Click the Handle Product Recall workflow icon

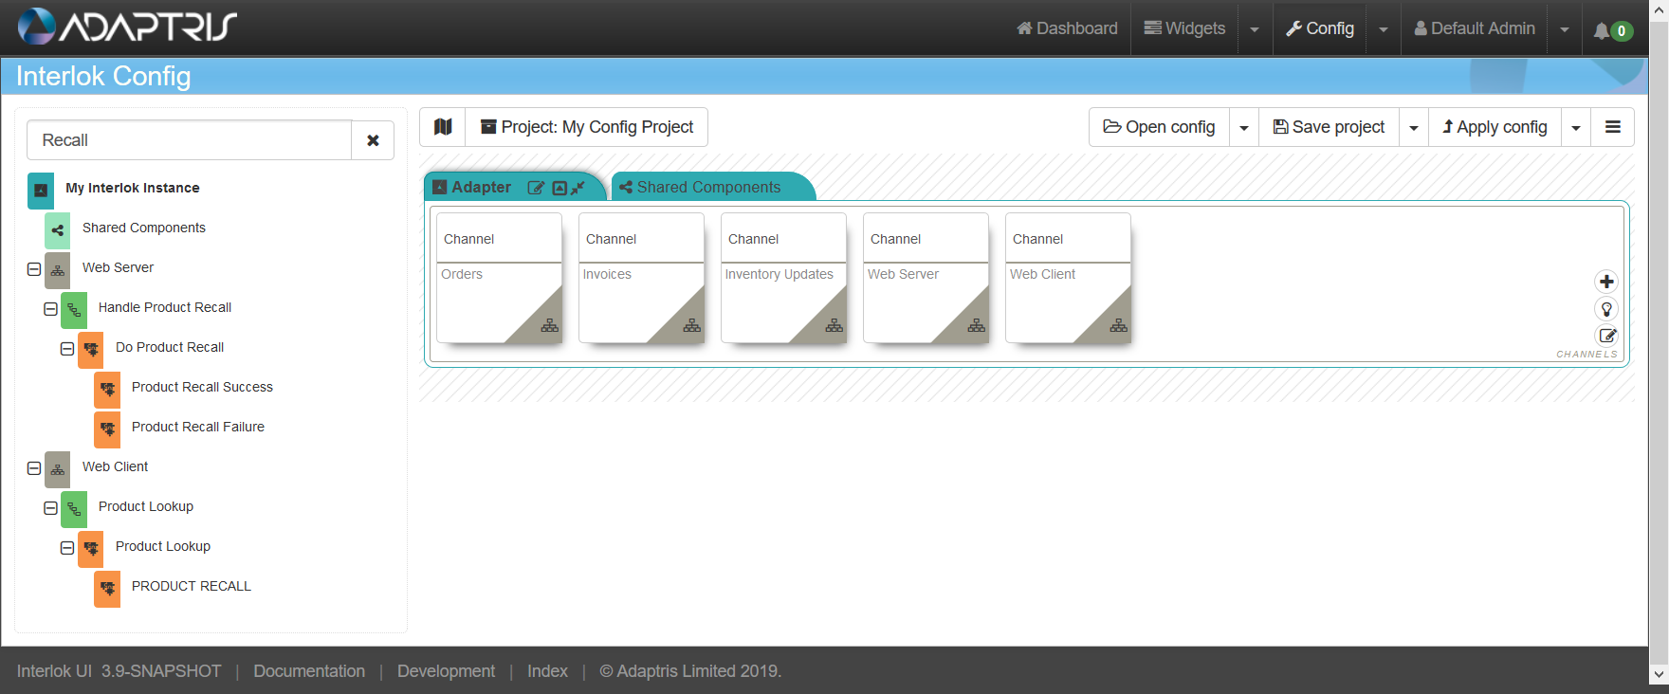point(74,310)
